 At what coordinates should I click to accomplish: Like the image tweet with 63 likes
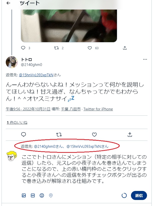pos(90,48)
